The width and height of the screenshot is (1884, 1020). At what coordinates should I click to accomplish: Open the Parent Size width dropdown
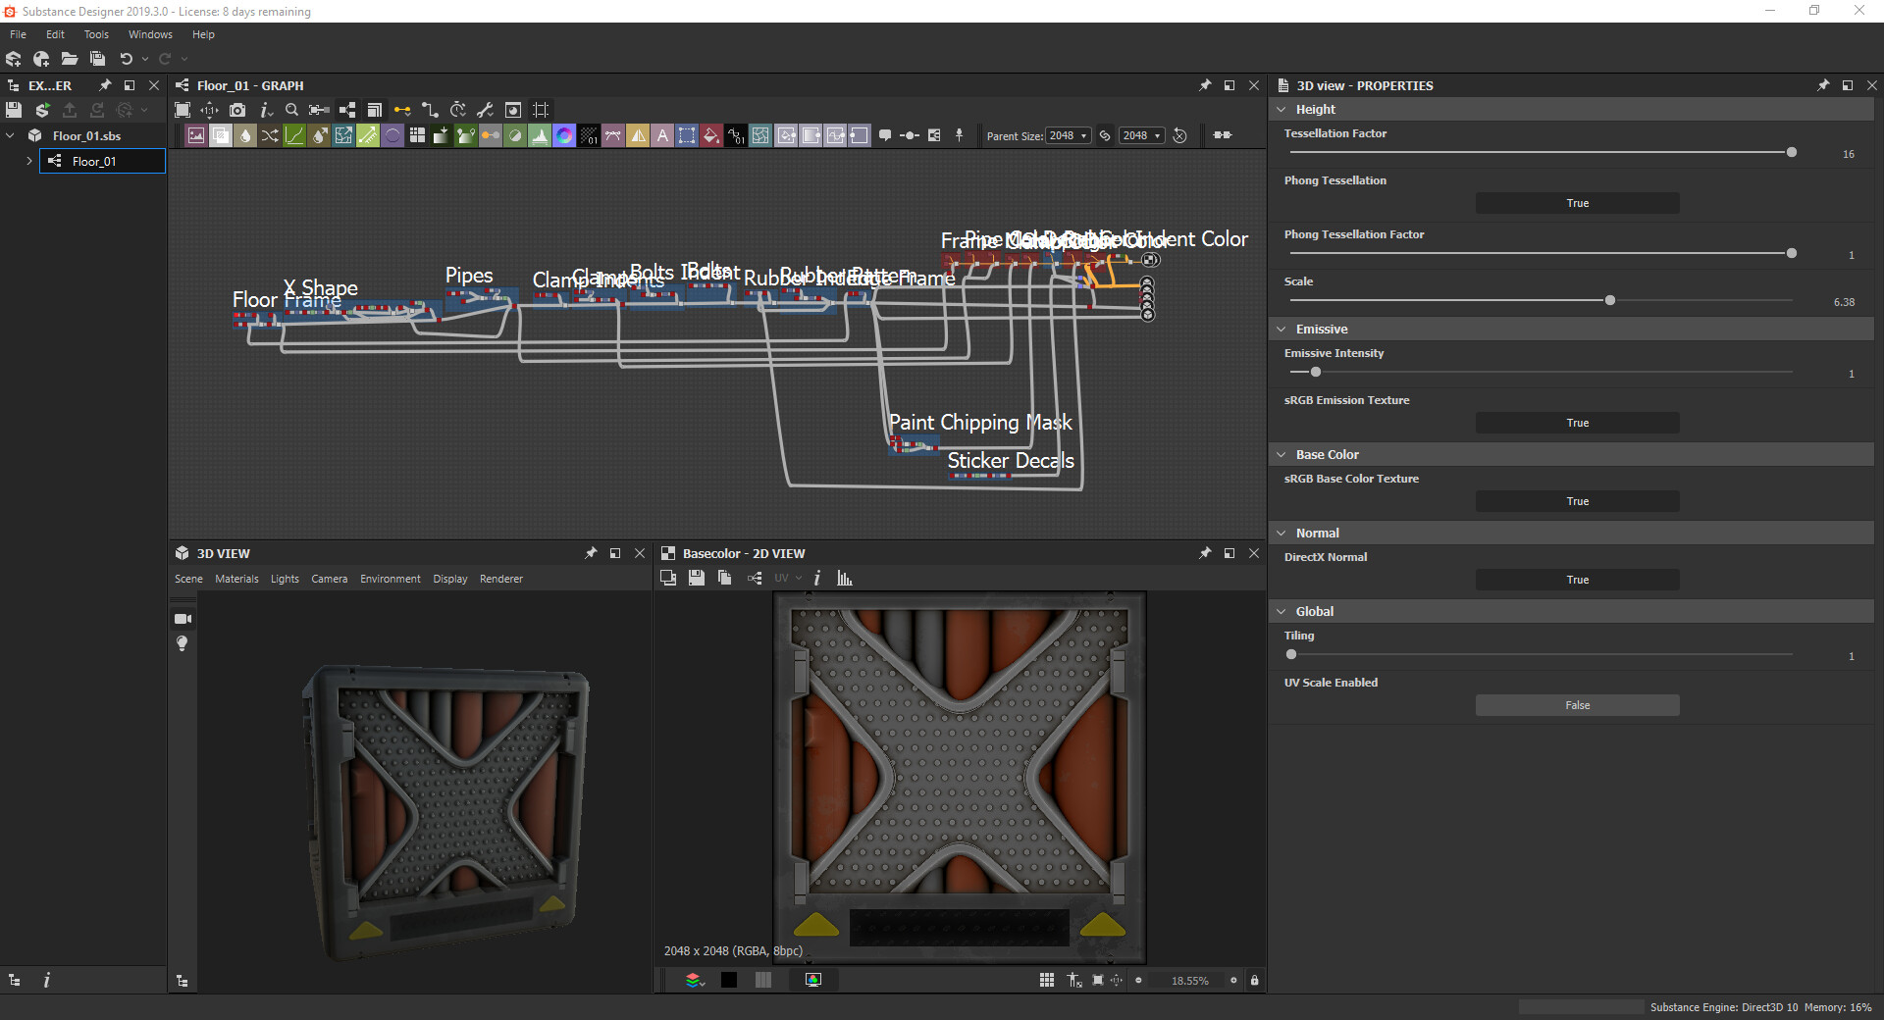point(1068,135)
